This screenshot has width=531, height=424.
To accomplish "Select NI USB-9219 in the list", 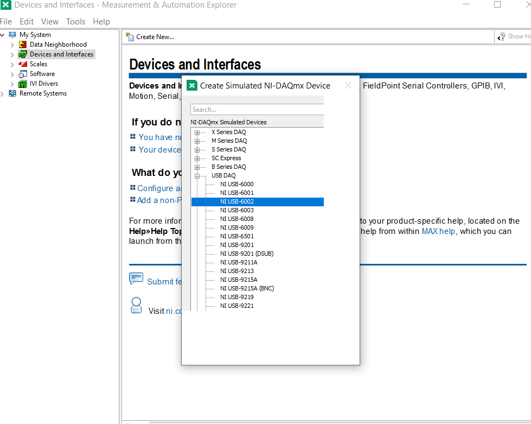I will click(x=236, y=297).
